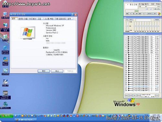Open the desktop shortcut below Need for Speed
This screenshot has width=162, height=122.
coord(5,105)
